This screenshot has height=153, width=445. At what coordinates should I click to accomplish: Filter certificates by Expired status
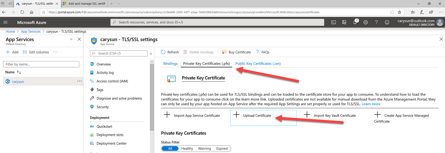pos(222,148)
